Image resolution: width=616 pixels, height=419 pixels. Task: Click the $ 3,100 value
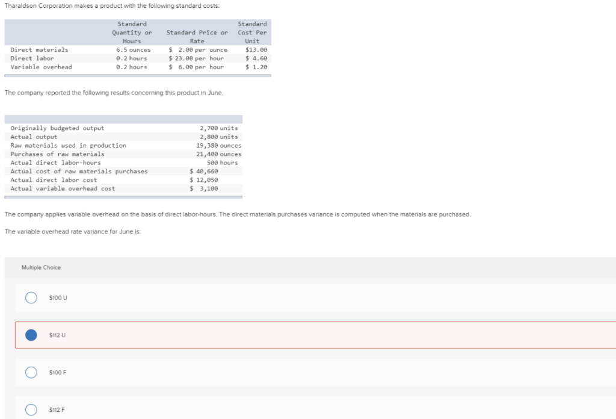(x=203, y=188)
